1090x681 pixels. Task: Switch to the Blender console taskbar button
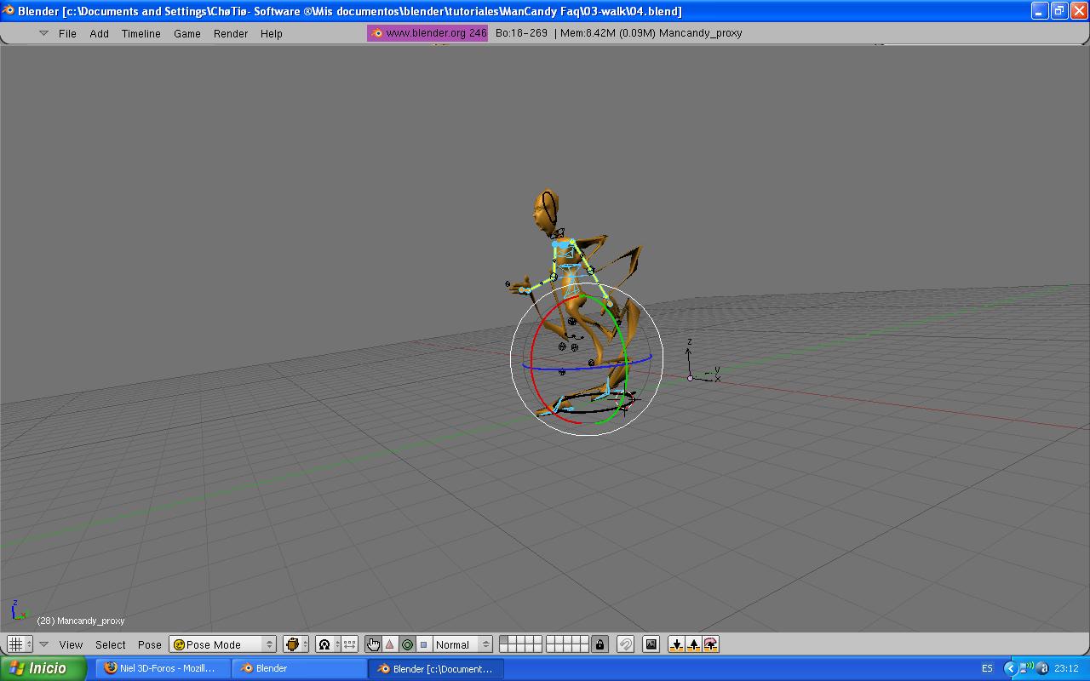(299, 668)
